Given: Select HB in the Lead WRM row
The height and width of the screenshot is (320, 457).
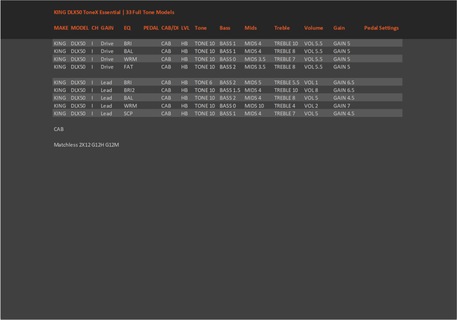Looking at the screenshot, I should click(x=184, y=106).
